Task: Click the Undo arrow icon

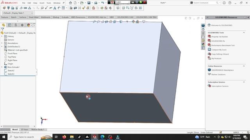Action: tap(102, 3)
